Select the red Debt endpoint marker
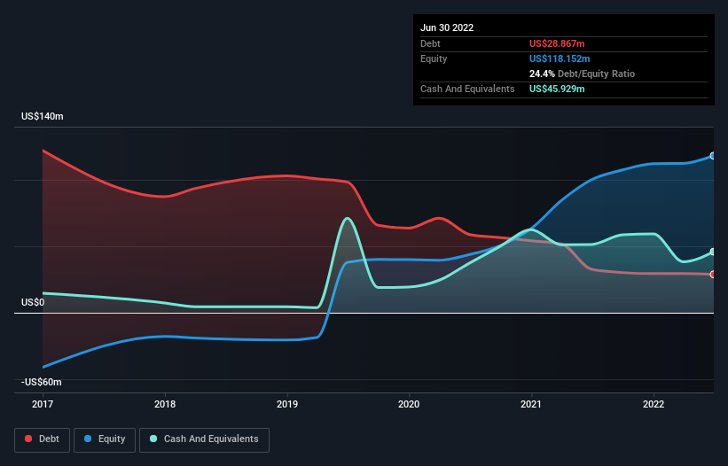Screen dimensions: 728x466 [x=713, y=275]
